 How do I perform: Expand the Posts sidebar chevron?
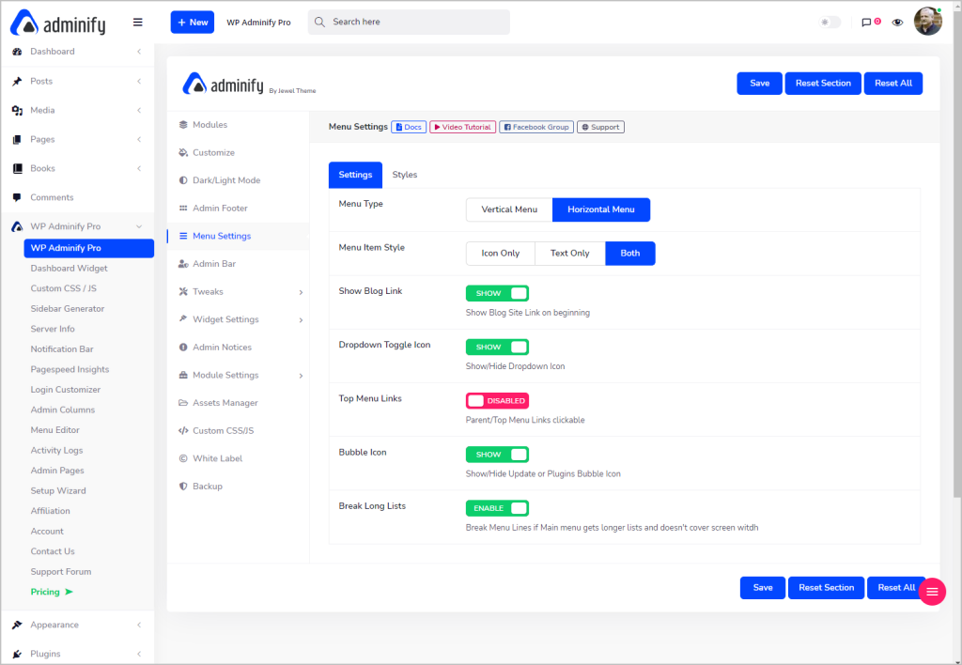pyautogui.click(x=139, y=81)
